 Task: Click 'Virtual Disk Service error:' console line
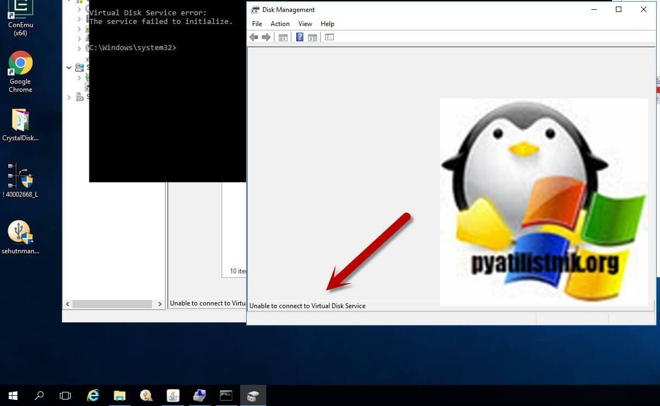[x=148, y=13]
